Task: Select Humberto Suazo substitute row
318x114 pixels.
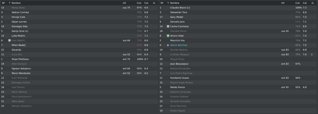Action: 238,78
